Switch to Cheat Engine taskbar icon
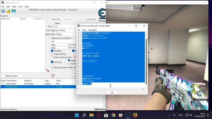 [128, 115]
